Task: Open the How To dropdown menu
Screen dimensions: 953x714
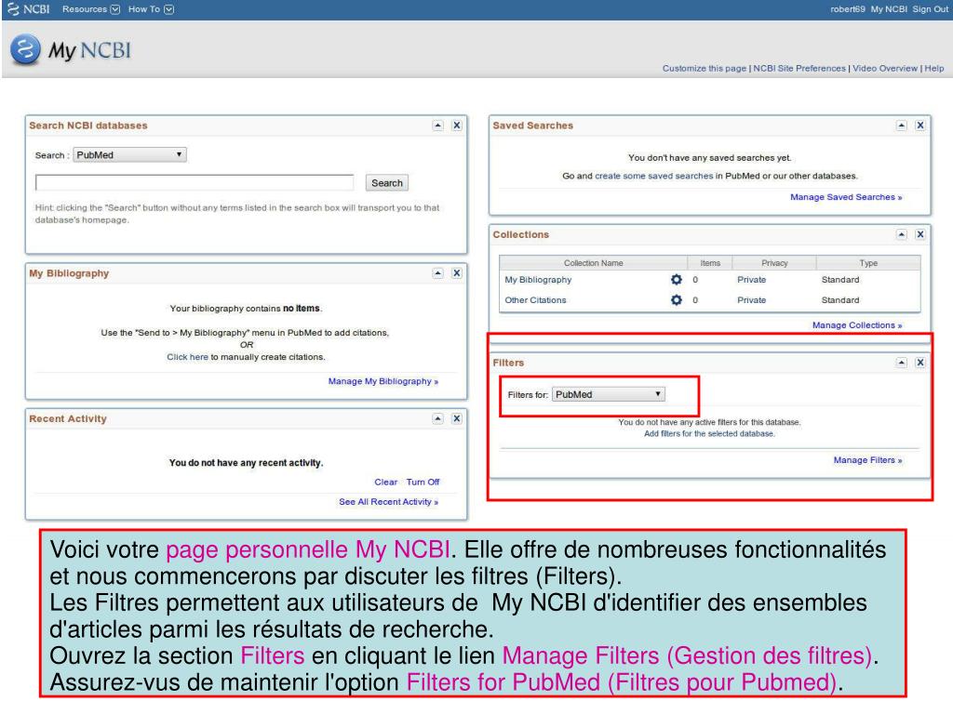Action: [151, 9]
